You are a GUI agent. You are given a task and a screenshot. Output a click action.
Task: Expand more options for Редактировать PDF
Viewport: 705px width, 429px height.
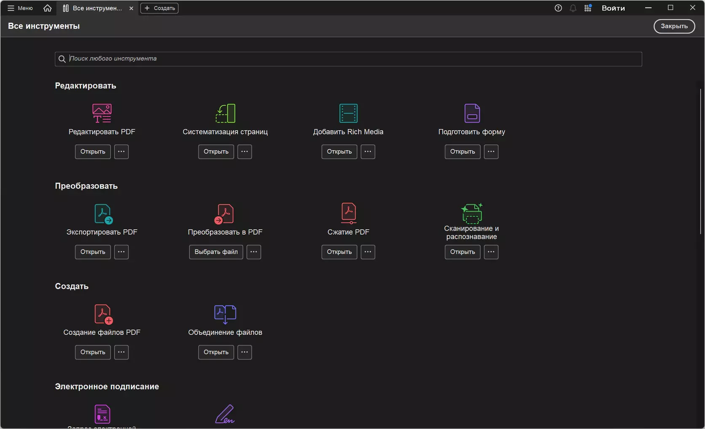click(121, 151)
